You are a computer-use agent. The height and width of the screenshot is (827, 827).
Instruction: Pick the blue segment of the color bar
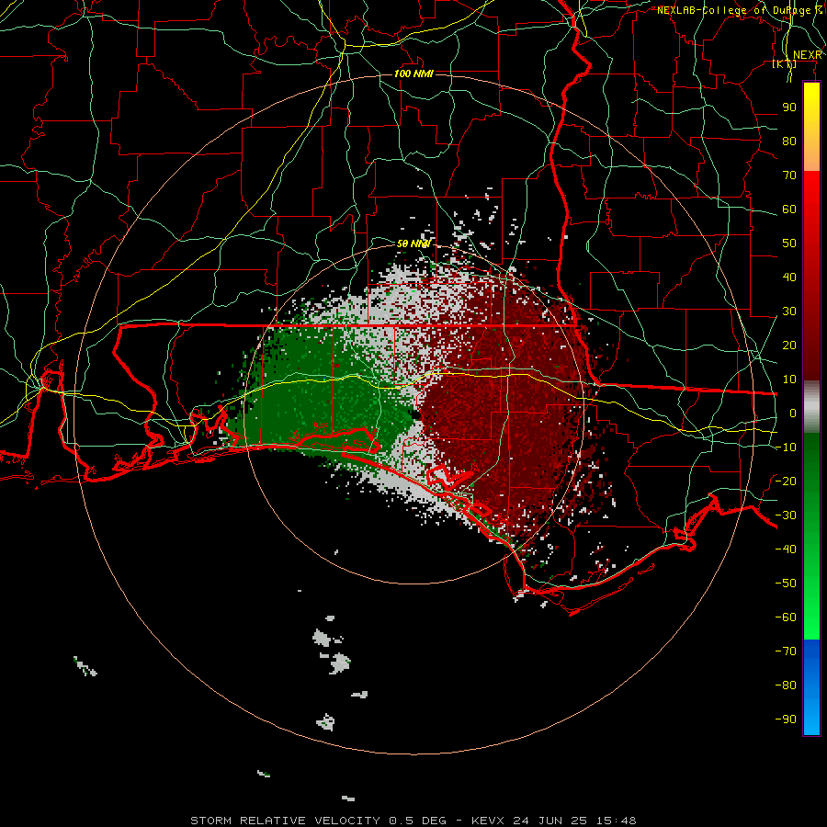point(811,687)
